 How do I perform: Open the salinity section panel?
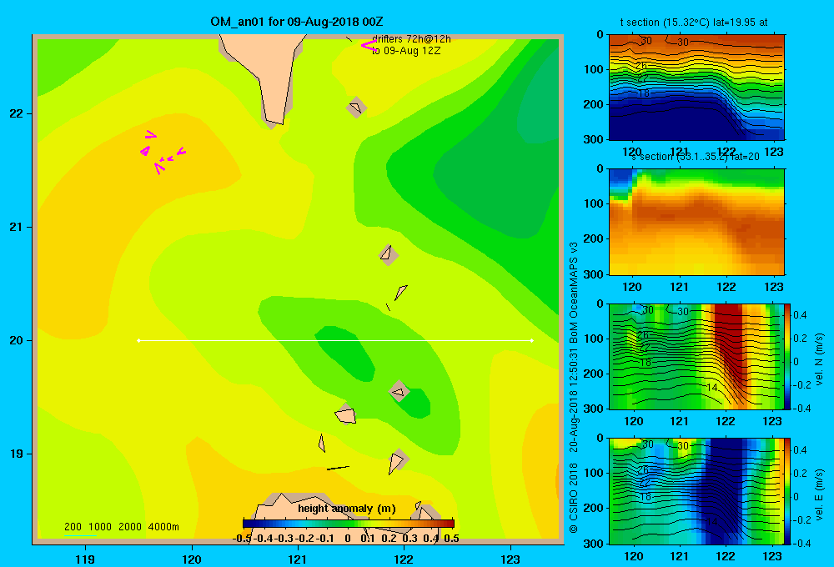coord(696,222)
